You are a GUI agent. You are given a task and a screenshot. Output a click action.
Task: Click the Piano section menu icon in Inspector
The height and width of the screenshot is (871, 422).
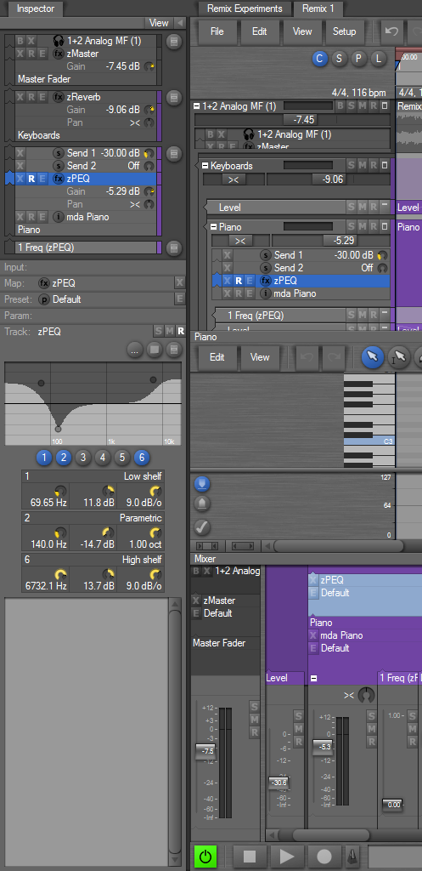point(174,155)
